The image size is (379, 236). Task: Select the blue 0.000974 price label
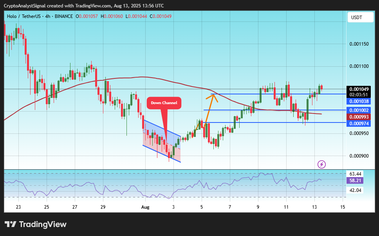[359, 124]
